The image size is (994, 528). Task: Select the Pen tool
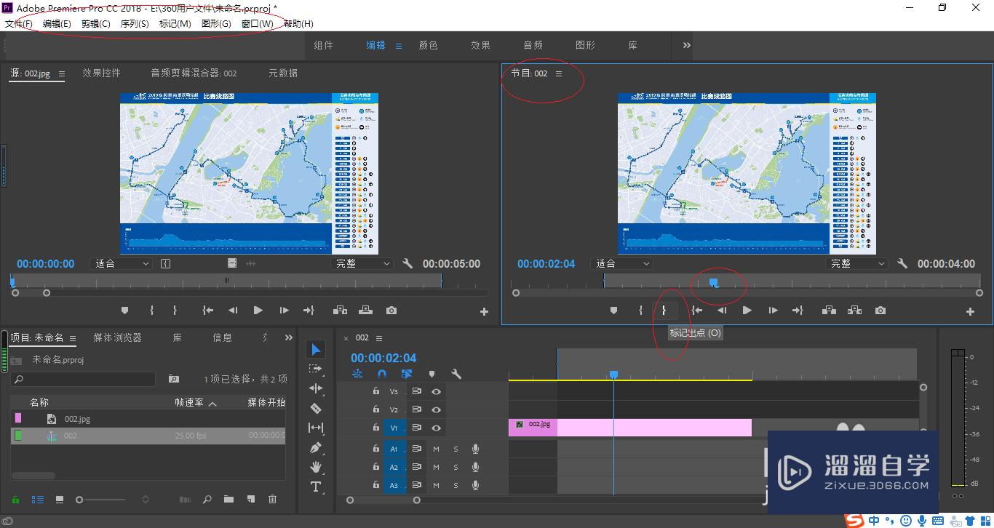click(316, 447)
